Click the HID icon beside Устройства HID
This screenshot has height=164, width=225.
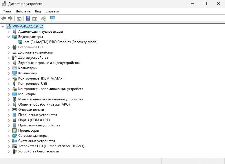tap(14, 146)
